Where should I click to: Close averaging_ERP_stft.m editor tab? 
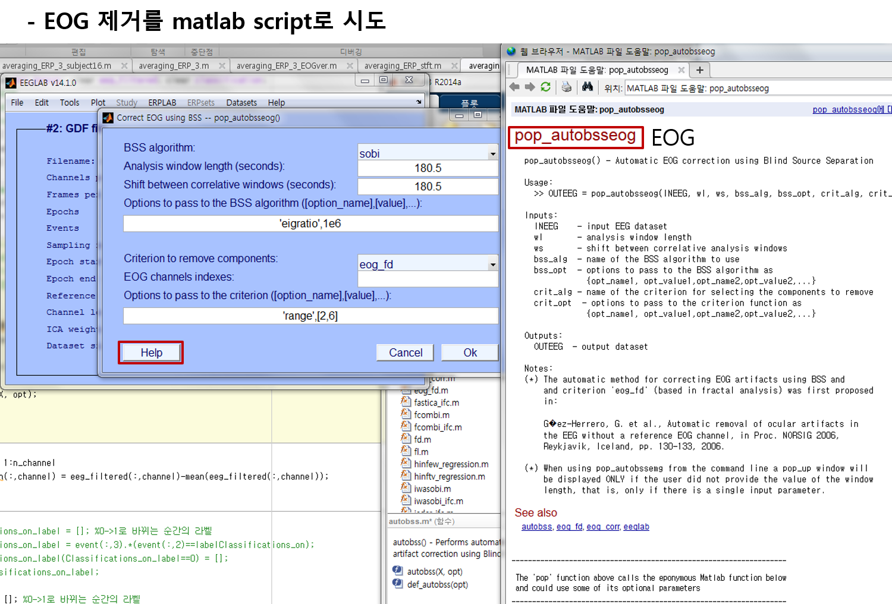pyautogui.click(x=454, y=66)
